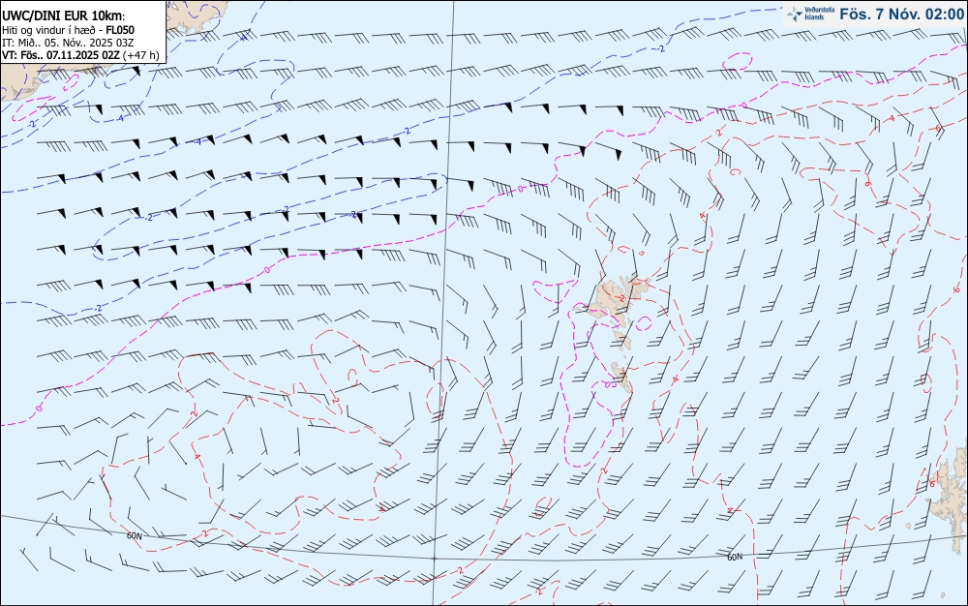
Task: Click the 'Fös. 7 Nóv. 02:00' timestamp
Action: click(901, 15)
